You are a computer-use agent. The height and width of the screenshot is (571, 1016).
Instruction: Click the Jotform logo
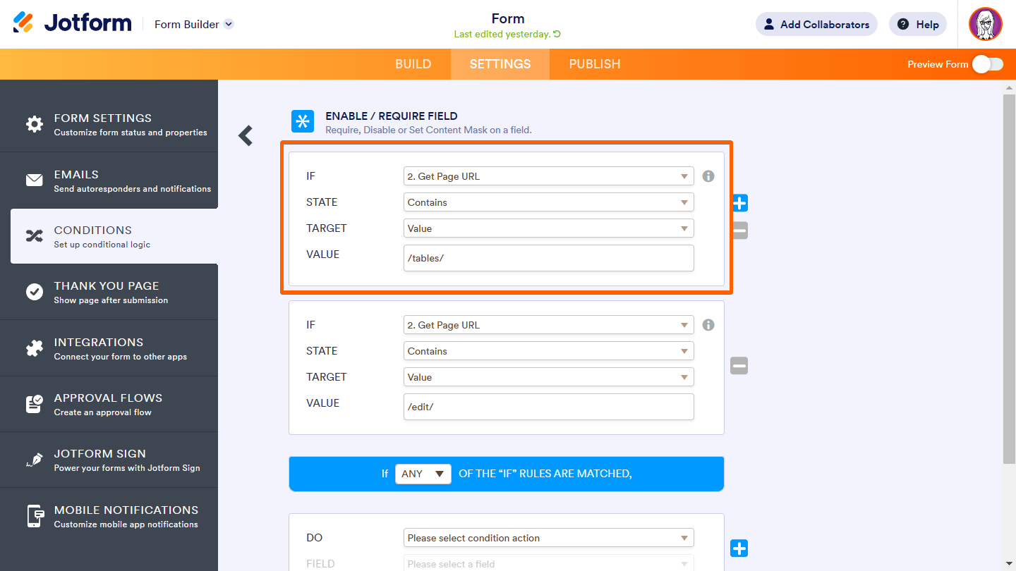pyautogui.click(x=72, y=23)
